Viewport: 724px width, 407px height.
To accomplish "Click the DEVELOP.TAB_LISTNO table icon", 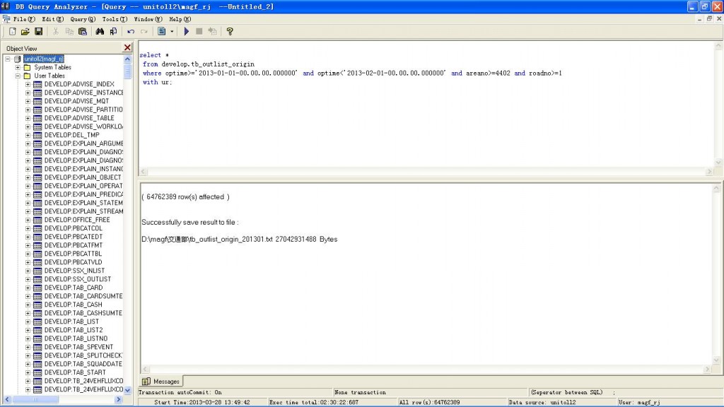I will 37,338.
